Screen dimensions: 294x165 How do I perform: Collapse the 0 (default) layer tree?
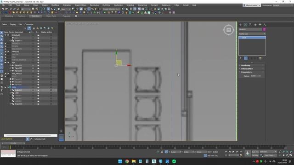pos(5,35)
